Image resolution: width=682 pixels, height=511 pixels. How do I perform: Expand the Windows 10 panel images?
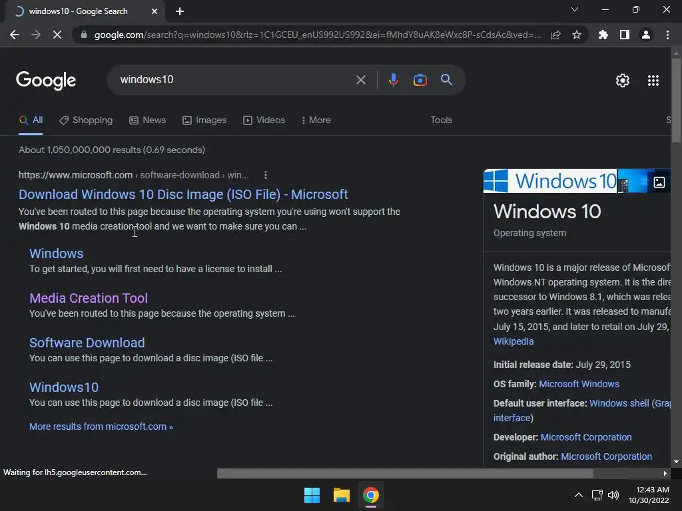659,182
